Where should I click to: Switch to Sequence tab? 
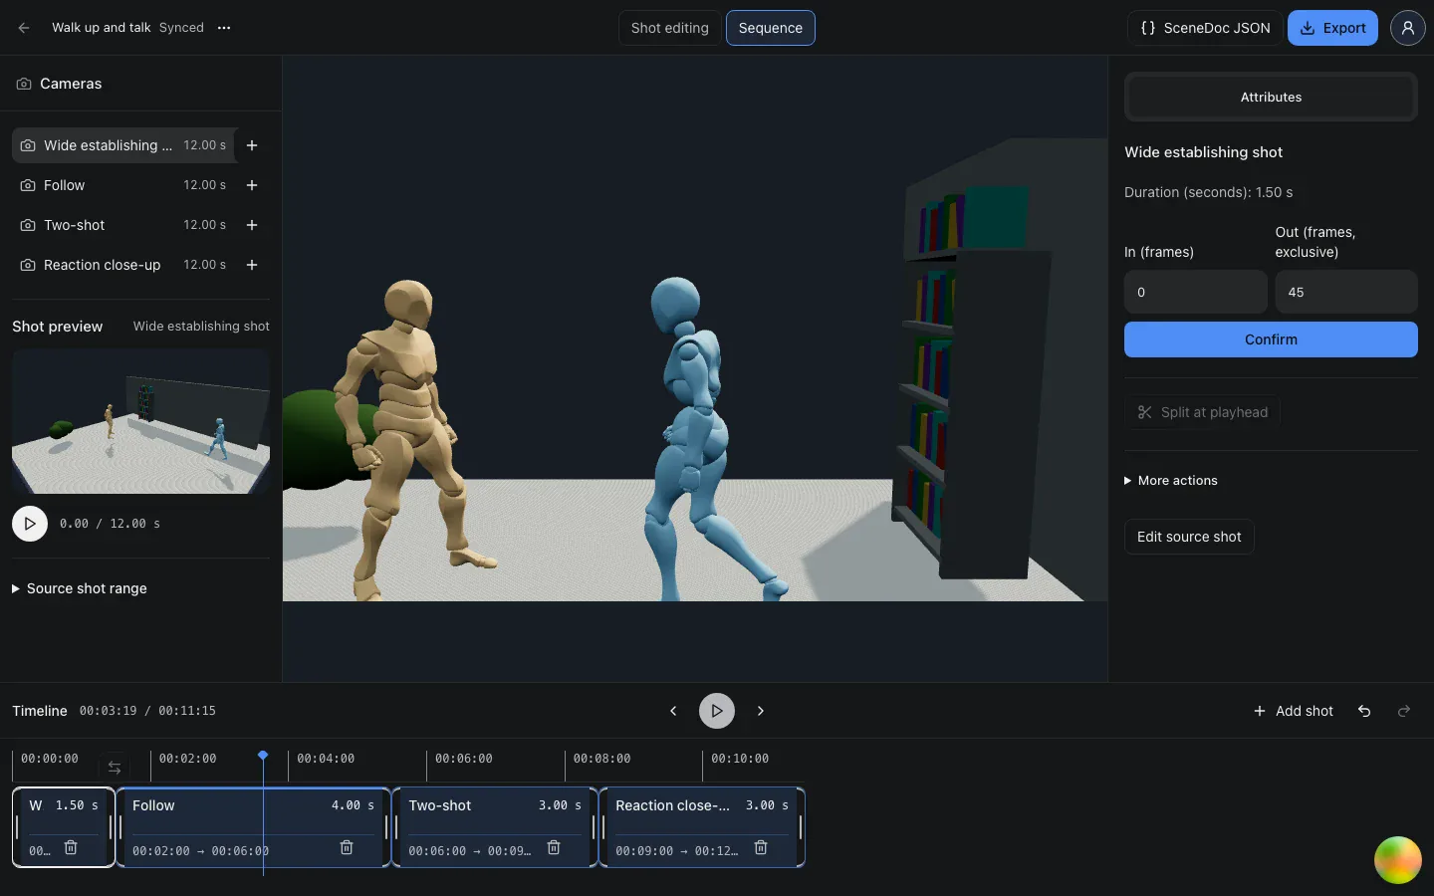[771, 28]
